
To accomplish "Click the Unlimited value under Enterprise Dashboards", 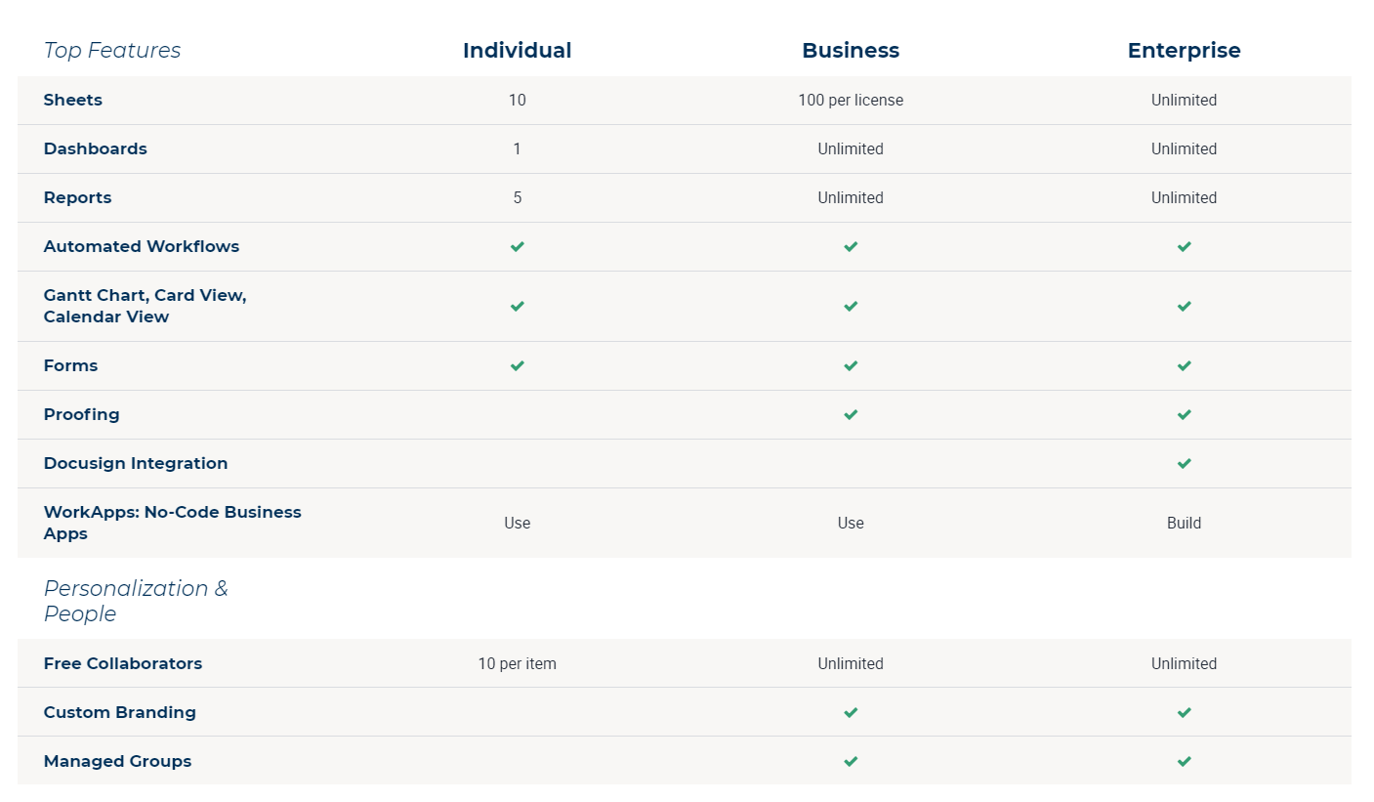I will click(1184, 148).
